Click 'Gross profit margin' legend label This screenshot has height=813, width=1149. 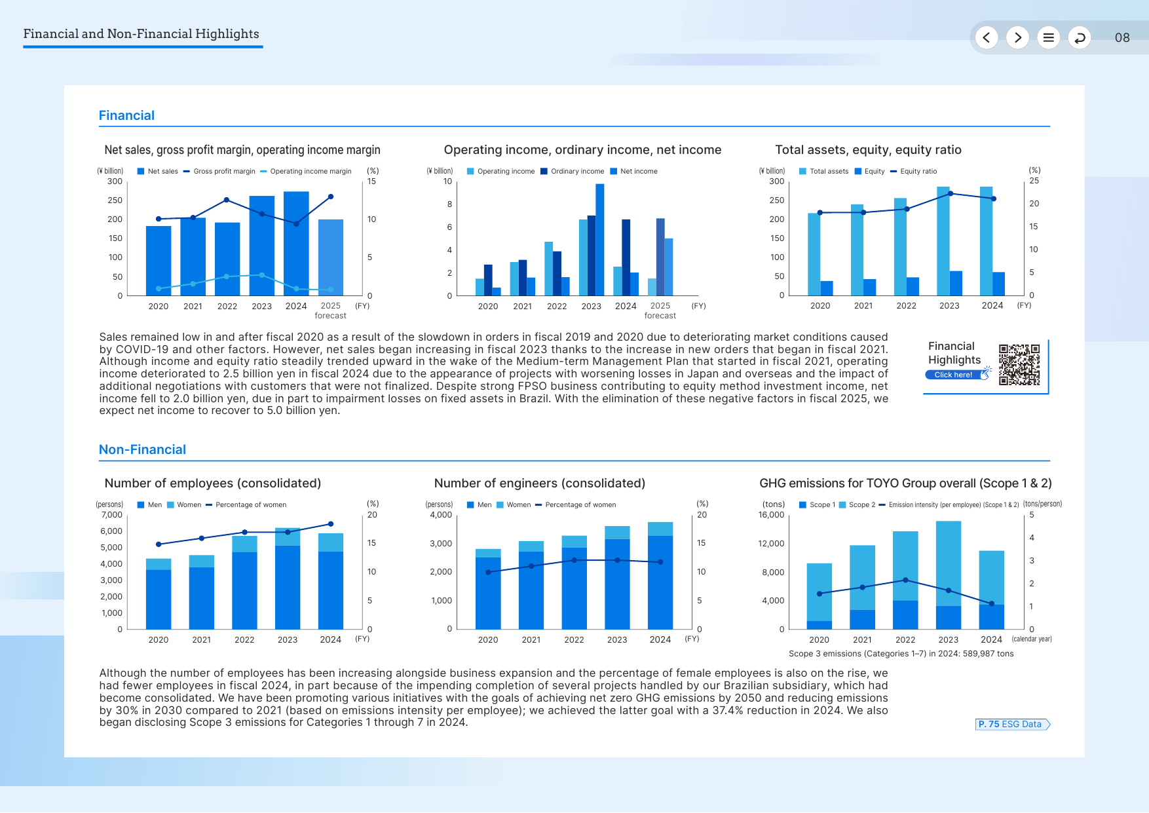click(224, 172)
